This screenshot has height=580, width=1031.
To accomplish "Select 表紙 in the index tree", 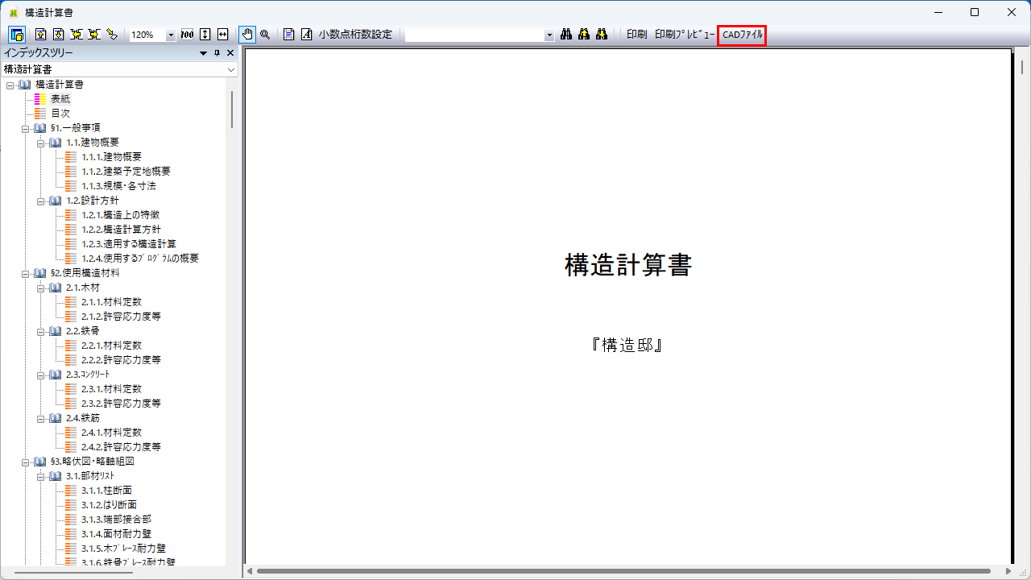I will coord(60,98).
